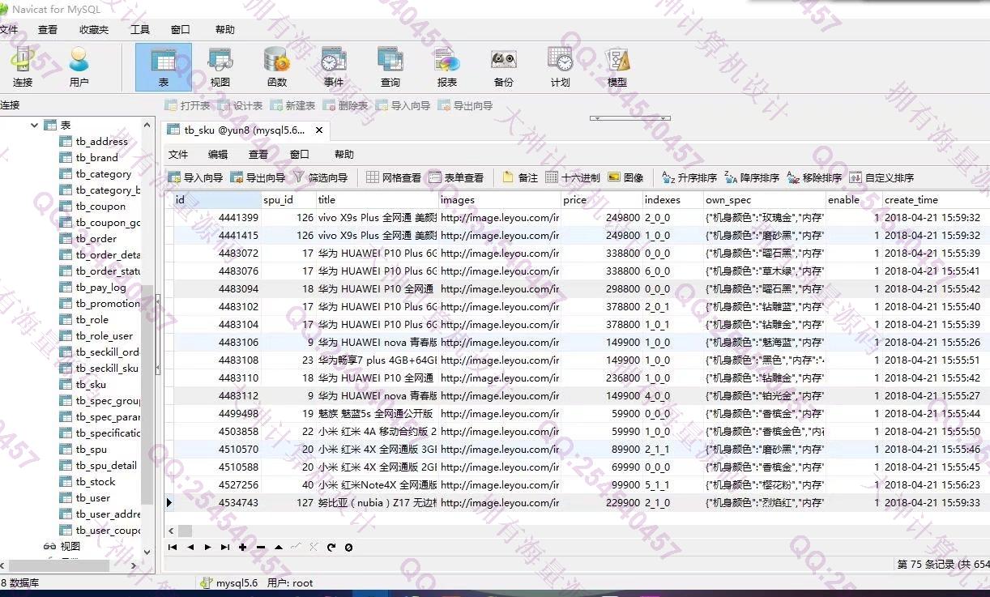
Task: Open the top 帮助 menu
Action: (x=225, y=30)
